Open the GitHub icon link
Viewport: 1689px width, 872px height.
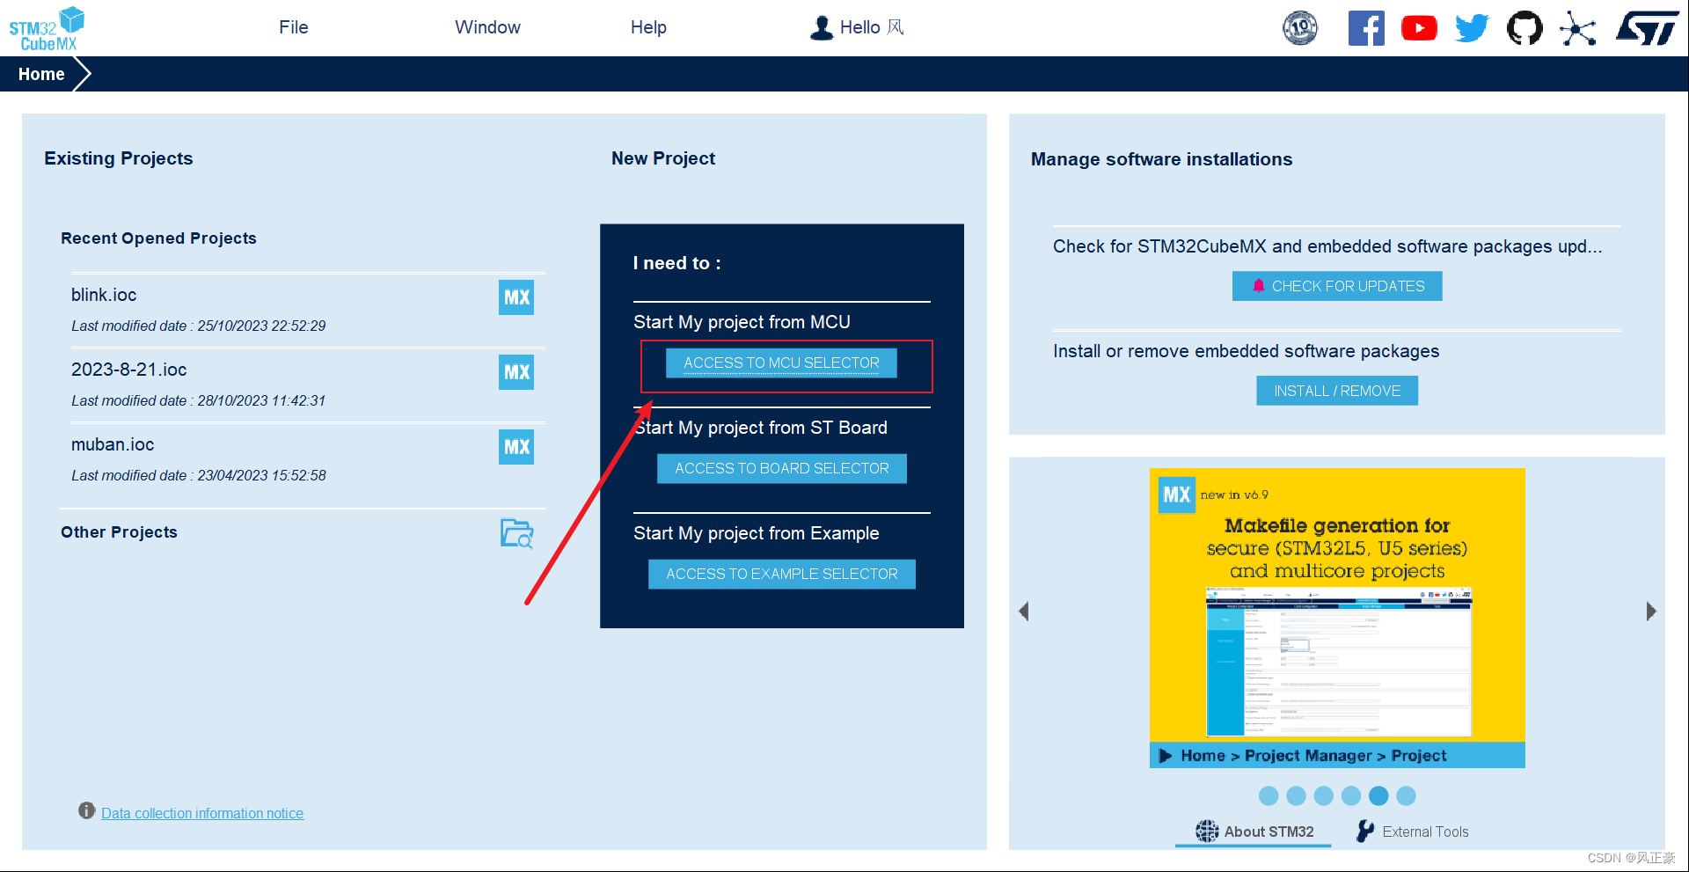[x=1524, y=28]
